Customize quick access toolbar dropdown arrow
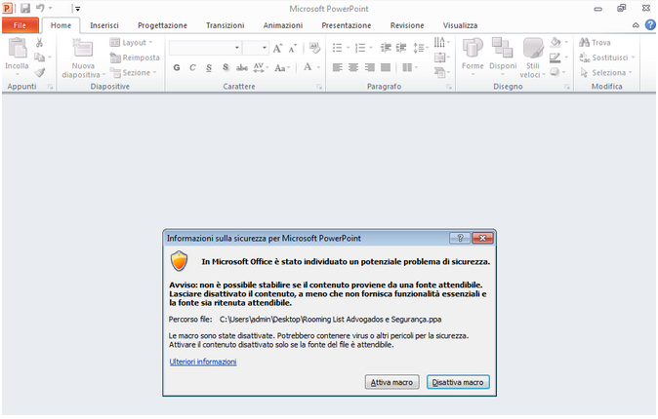This screenshot has height=419, width=658. 78,9
